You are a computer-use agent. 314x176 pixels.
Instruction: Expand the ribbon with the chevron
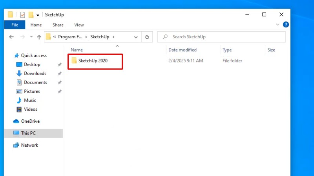[278, 25]
